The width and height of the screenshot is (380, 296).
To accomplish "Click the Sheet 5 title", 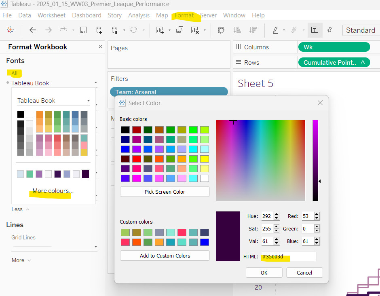I will (255, 83).
